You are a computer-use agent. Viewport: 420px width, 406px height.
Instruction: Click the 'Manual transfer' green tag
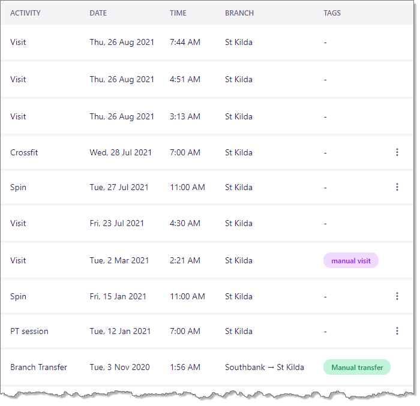(357, 367)
